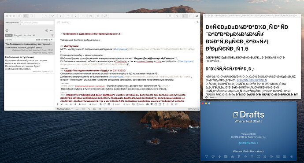This screenshot has width=304, height=163.
Task: Clear filters with the circled x in the draft list
Action: (x=47, y=31)
